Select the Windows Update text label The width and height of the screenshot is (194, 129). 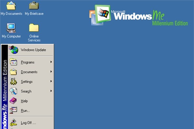click(x=33, y=50)
